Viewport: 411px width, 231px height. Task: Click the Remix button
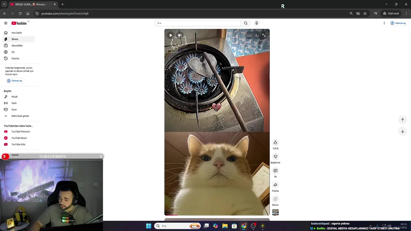pos(275,199)
